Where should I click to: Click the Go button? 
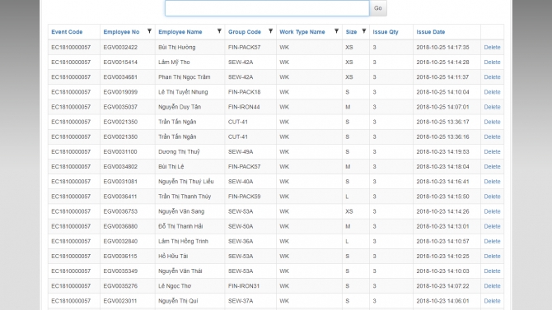tap(377, 8)
